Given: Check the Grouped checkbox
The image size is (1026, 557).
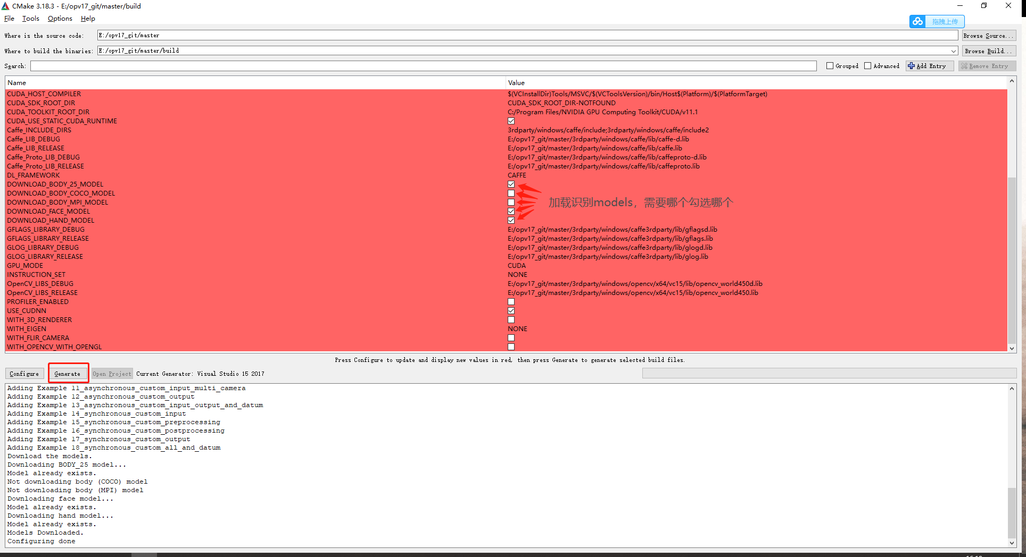Looking at the screenshot, I should coord(830,65).
